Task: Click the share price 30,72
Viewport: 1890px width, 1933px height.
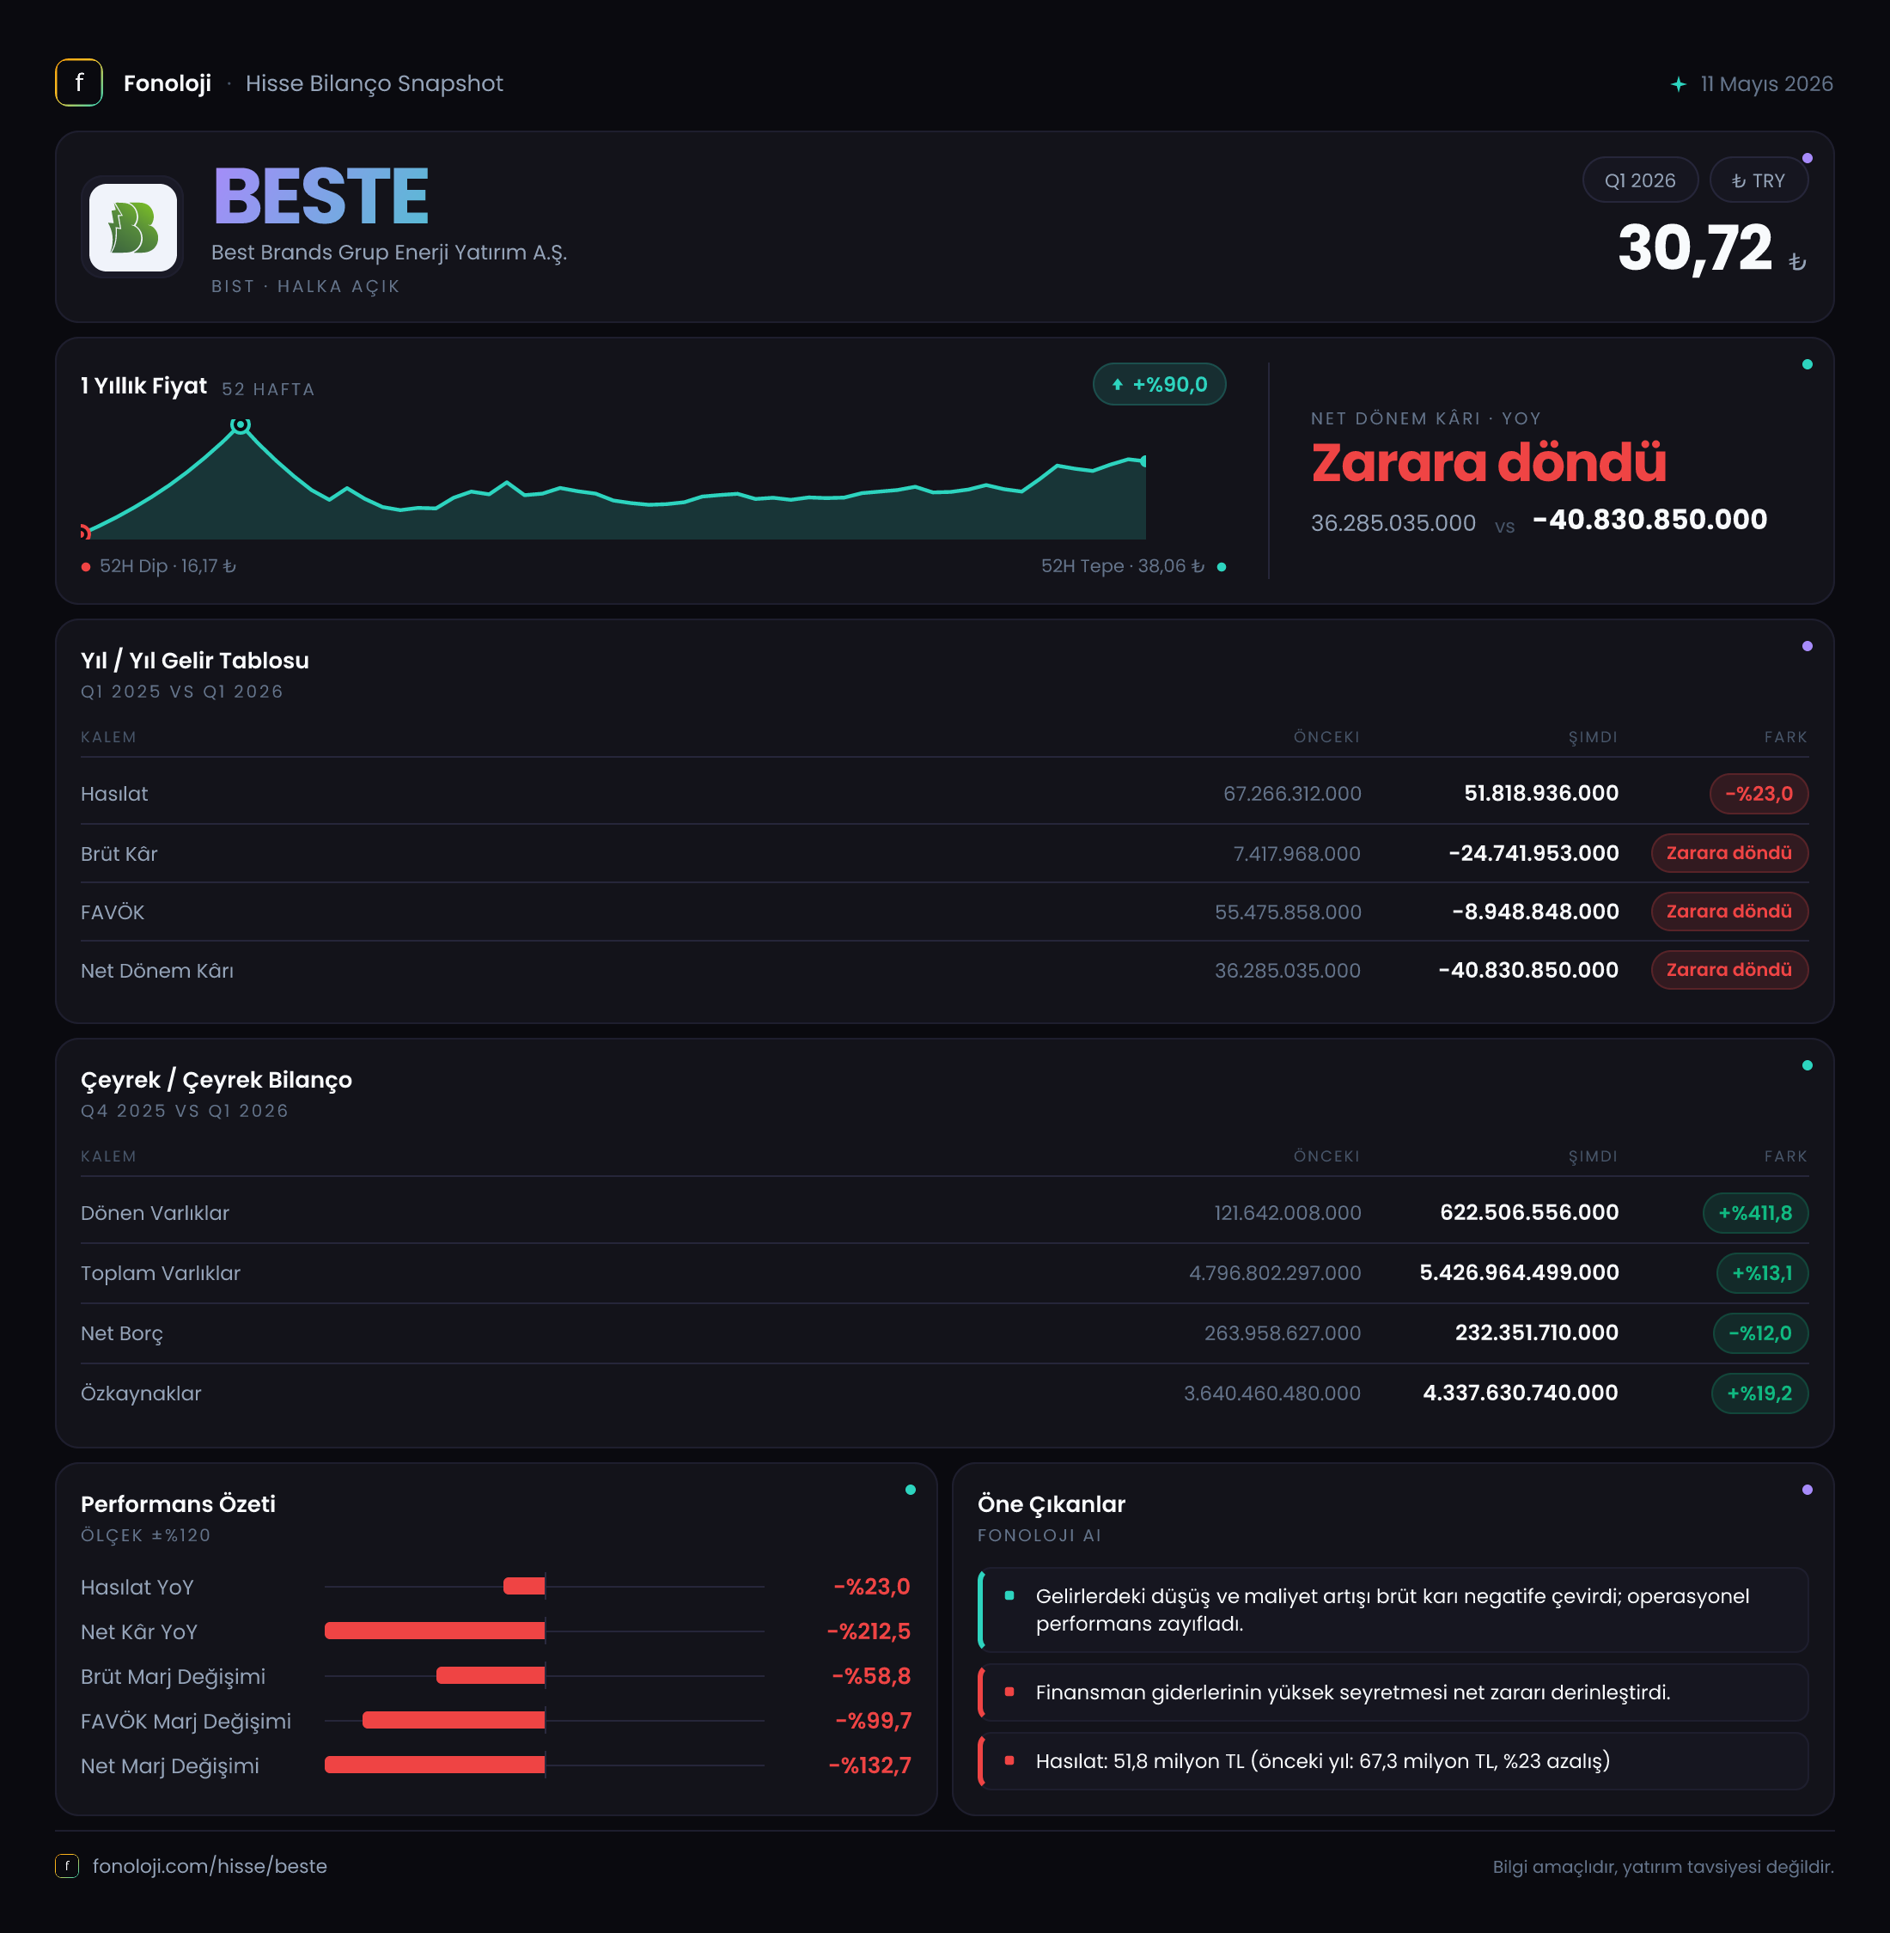Action: (1694, 247)
